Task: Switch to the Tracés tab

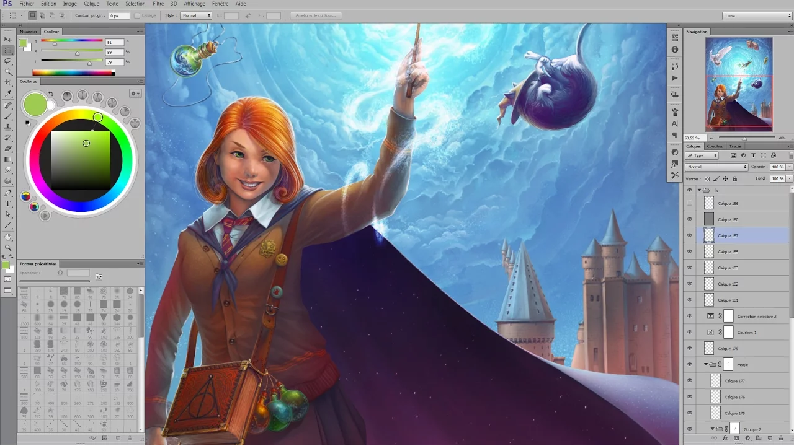Action: (735, 146)
